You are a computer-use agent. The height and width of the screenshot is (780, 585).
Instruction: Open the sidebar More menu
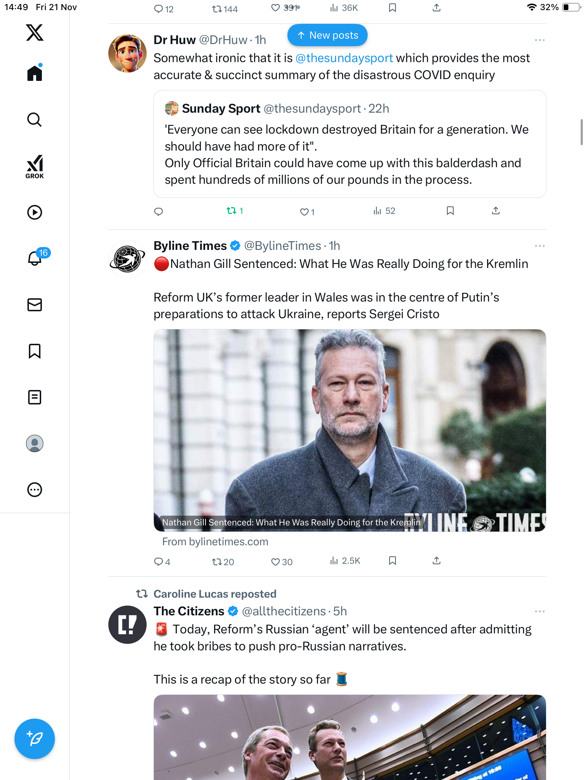[35, 490]
